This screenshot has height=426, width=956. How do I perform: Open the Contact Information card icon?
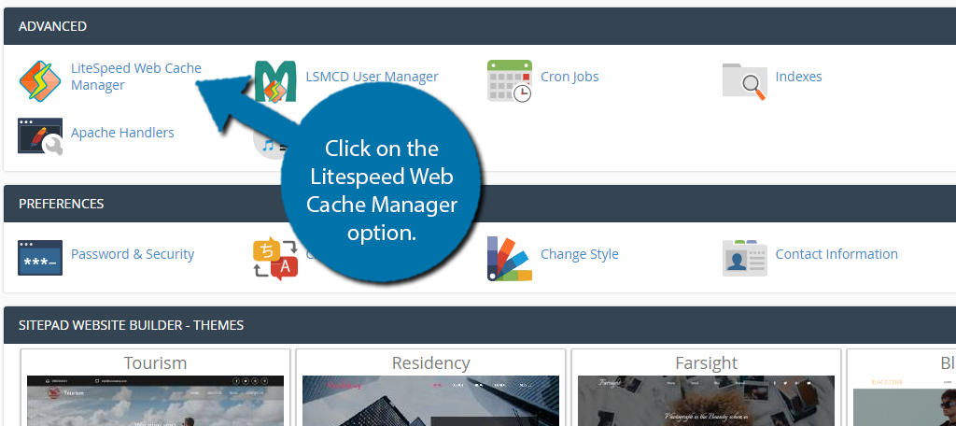744,258
